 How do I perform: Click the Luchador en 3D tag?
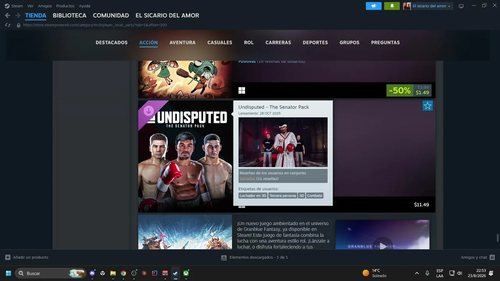point(253,196)
